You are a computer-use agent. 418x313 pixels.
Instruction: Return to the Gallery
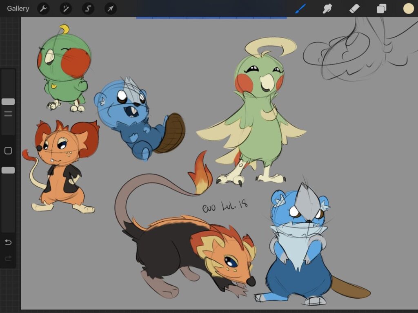coord(18,9)
